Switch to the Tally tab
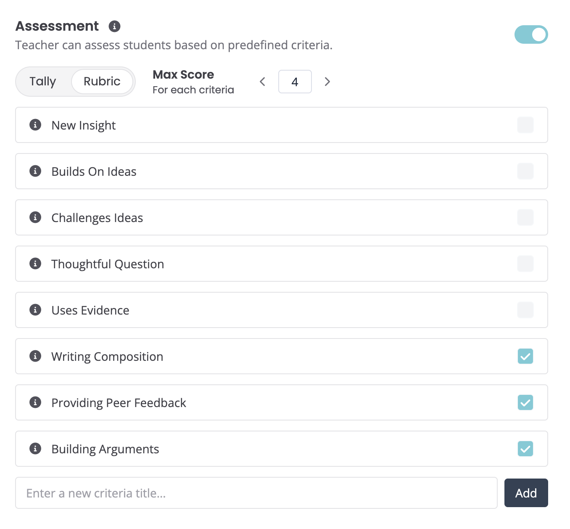 [43, 82]
